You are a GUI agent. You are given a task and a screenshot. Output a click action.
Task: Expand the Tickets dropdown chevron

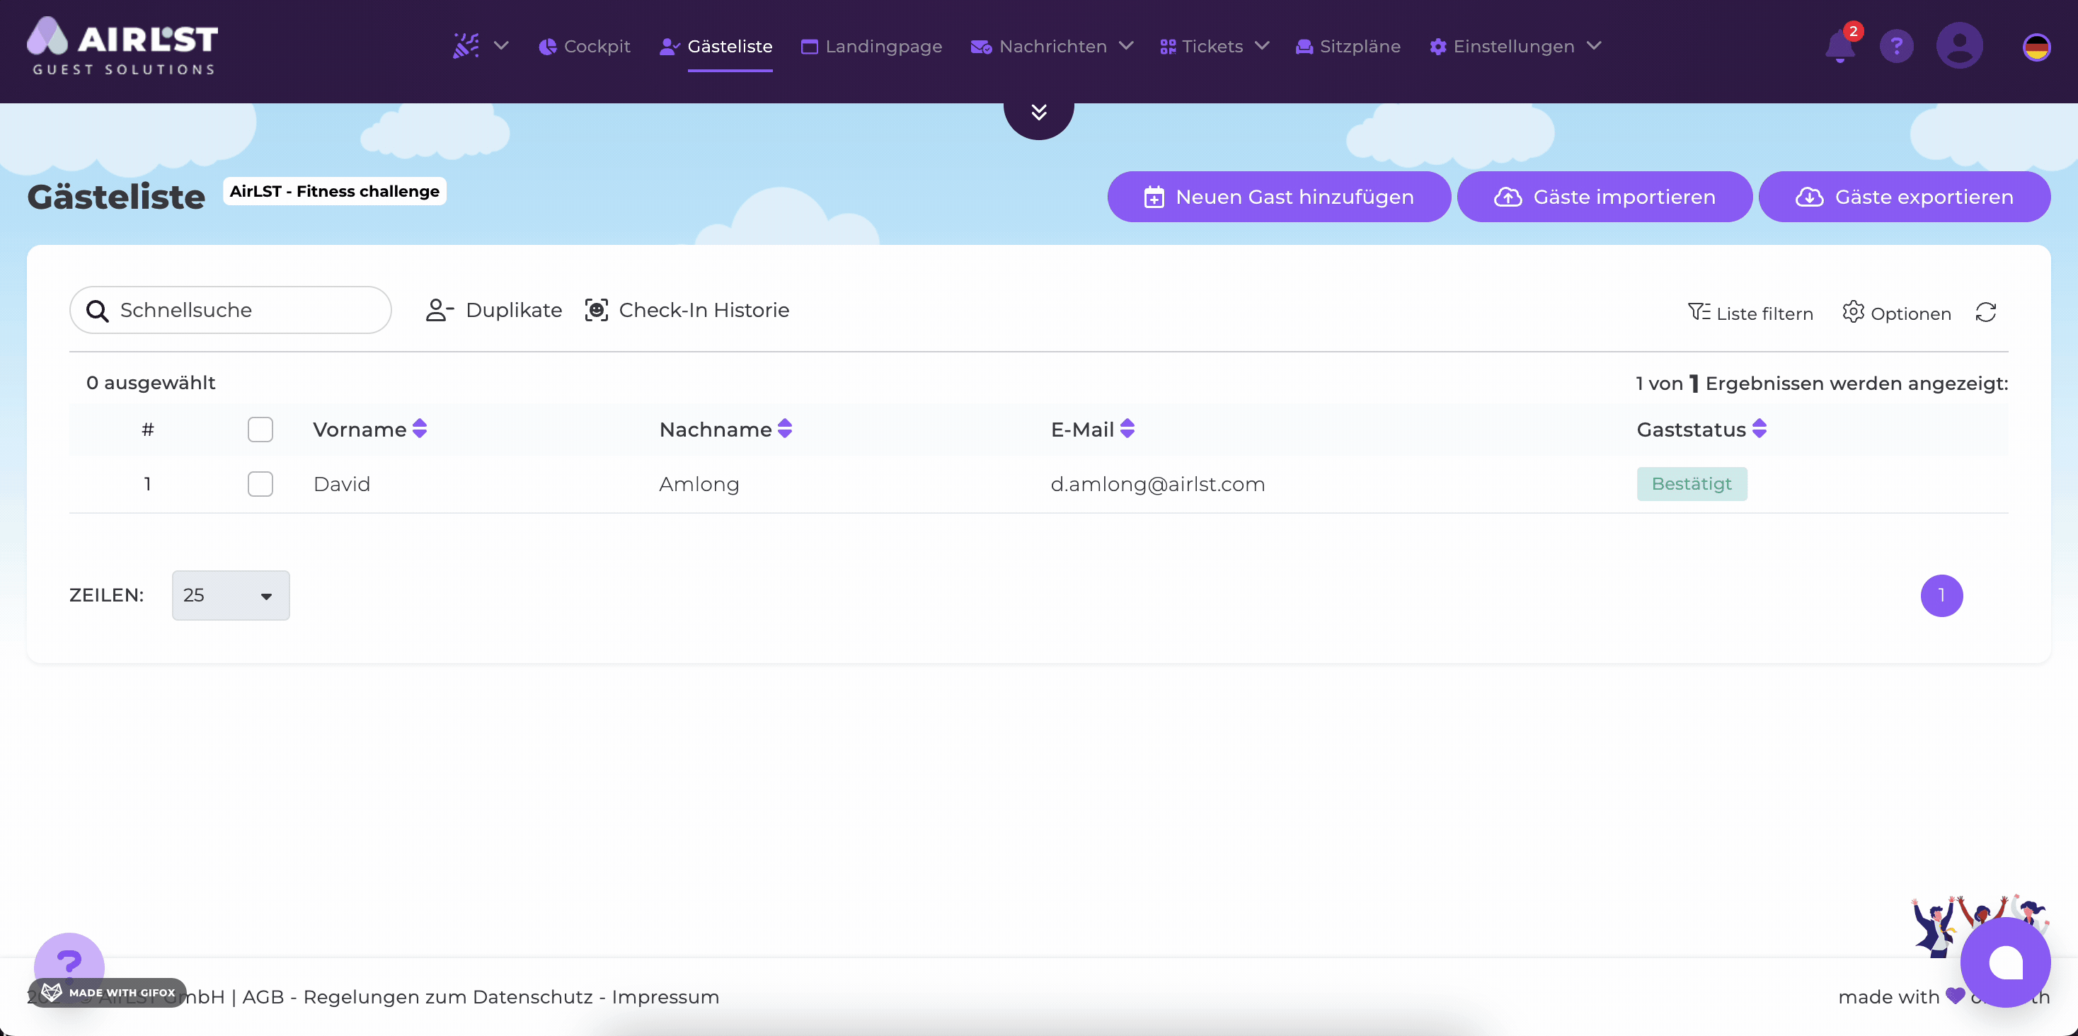pyautogui.click(x=1263, y=46)
